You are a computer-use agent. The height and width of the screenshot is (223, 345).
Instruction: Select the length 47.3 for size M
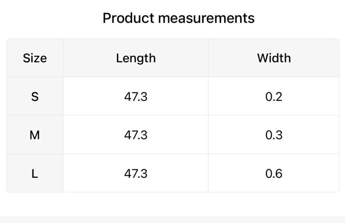(136, 135)
